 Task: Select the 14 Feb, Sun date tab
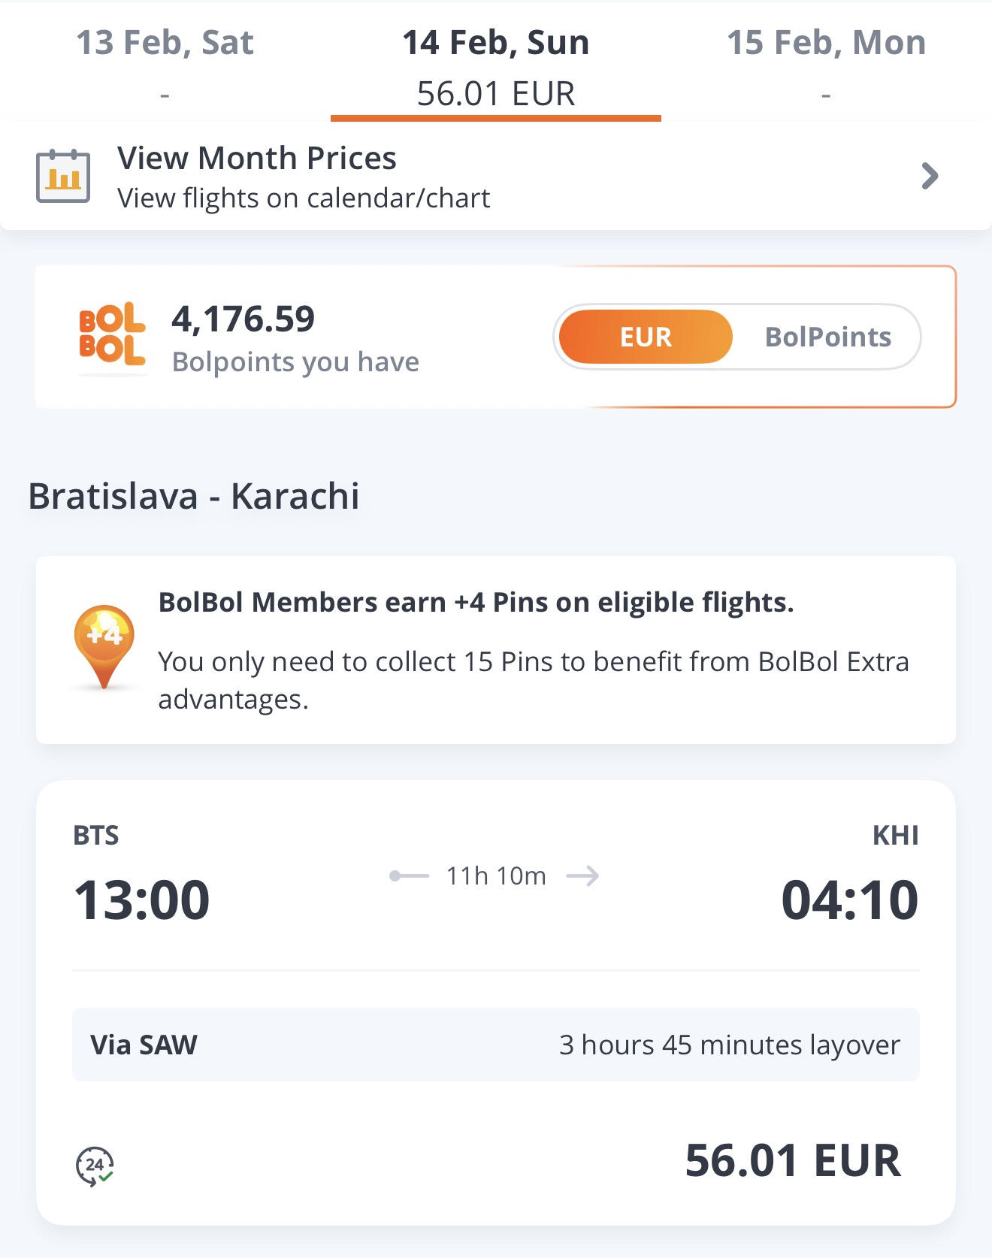click(x=496, y=63)
